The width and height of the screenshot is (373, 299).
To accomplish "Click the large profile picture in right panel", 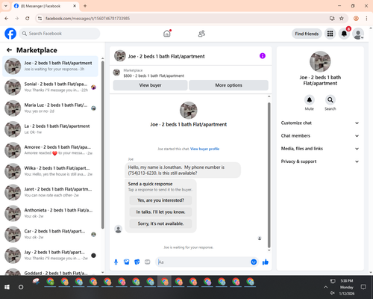I will point(320,61).
